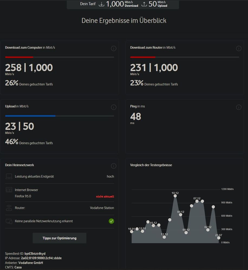Click the '231 | 1,000' router download result
This screenshot has width=248, height=270.
[x=154, y=67]
